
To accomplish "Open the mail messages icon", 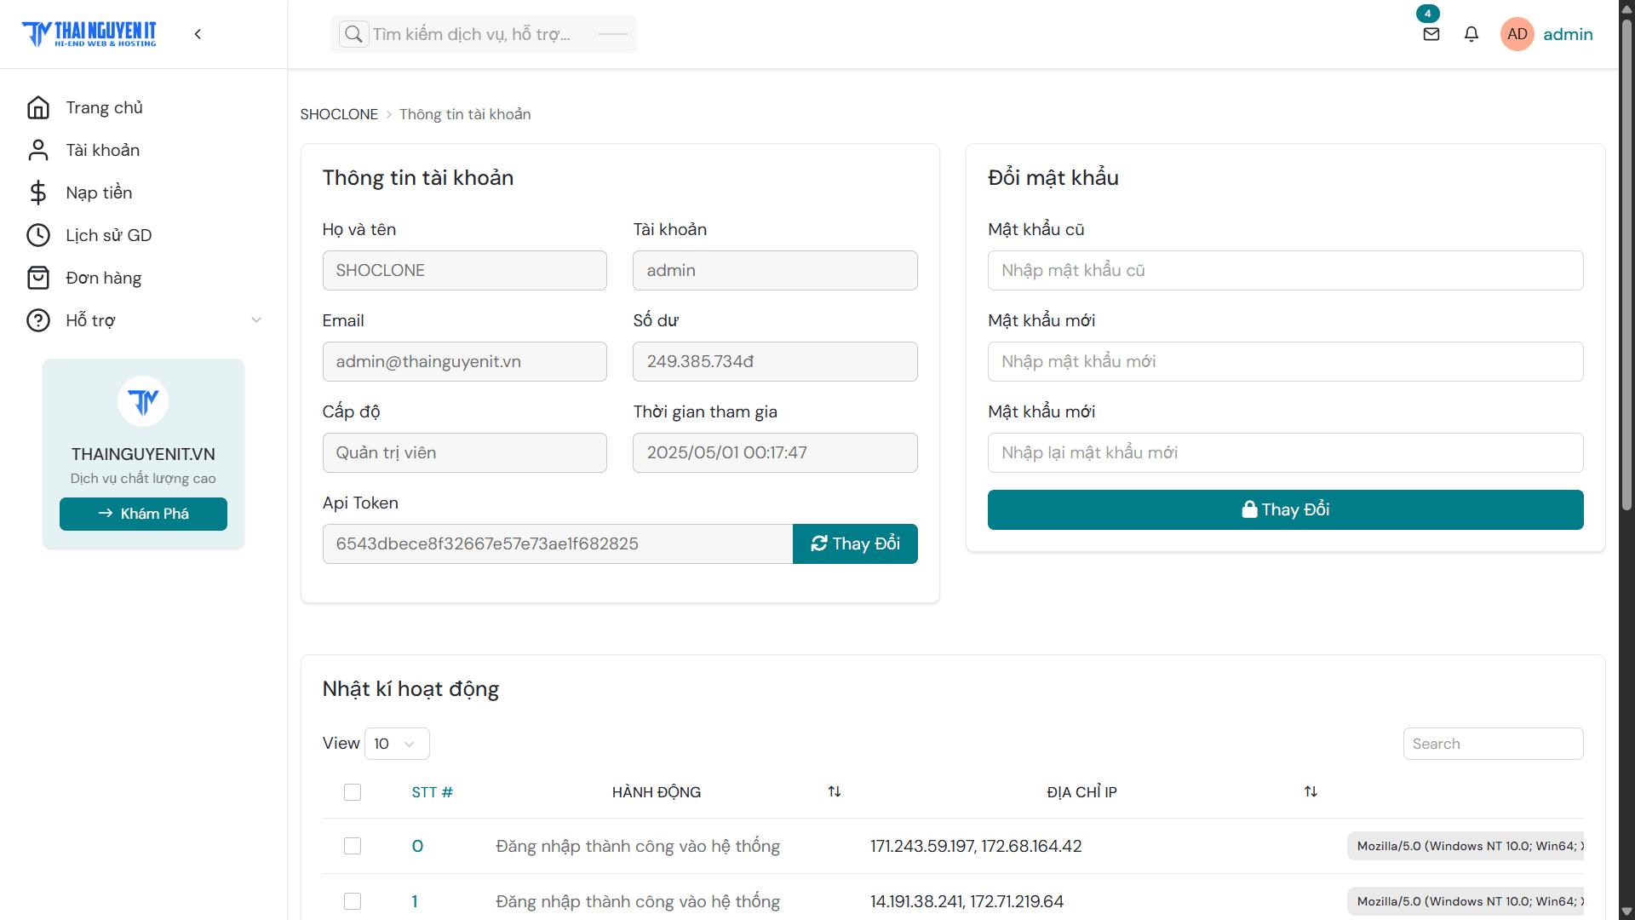I will (x=1431, y=34).
